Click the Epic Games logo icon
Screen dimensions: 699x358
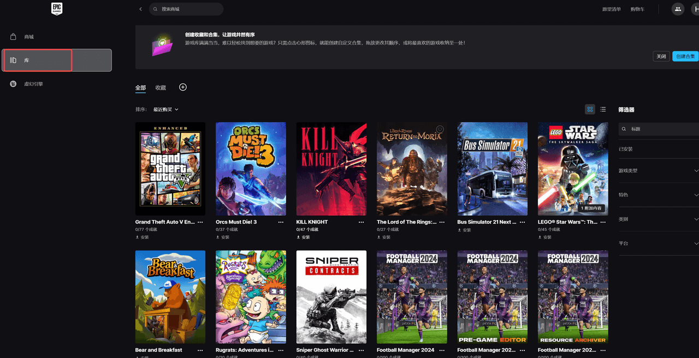[57, 9]
